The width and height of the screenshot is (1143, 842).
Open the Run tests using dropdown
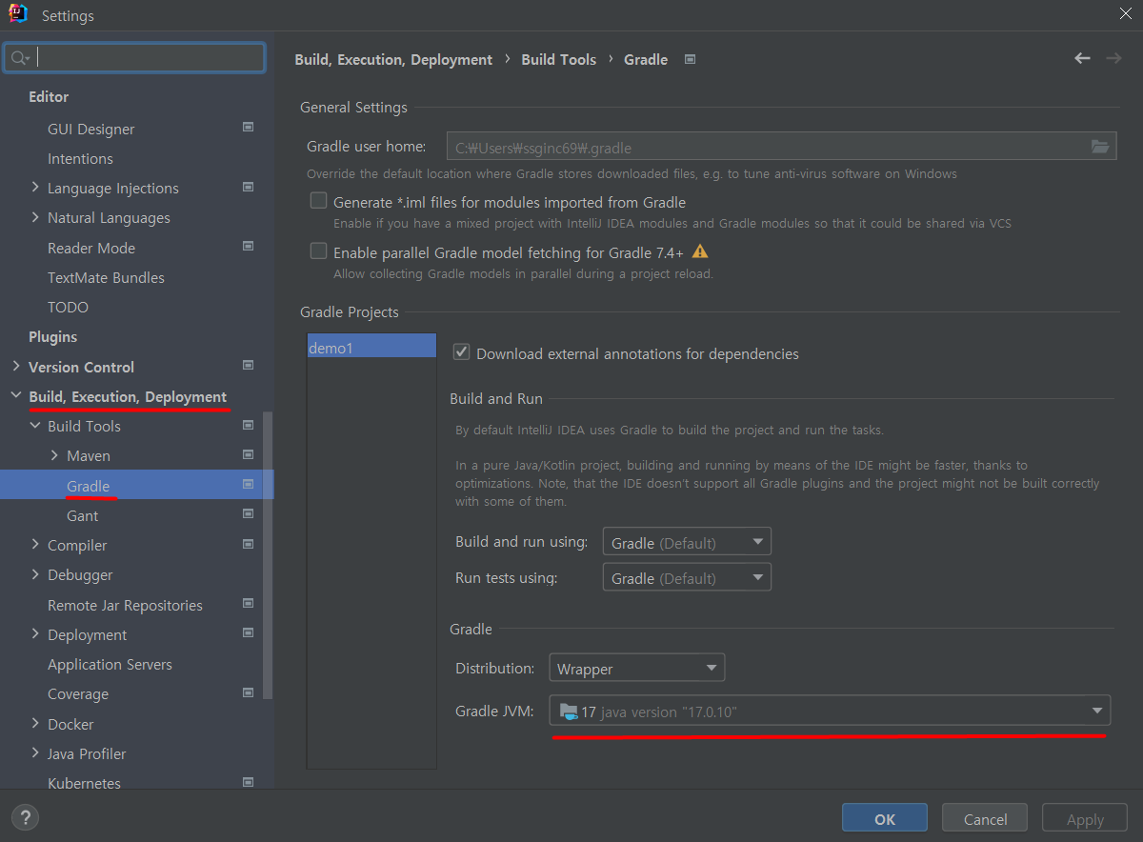[687, 577]
